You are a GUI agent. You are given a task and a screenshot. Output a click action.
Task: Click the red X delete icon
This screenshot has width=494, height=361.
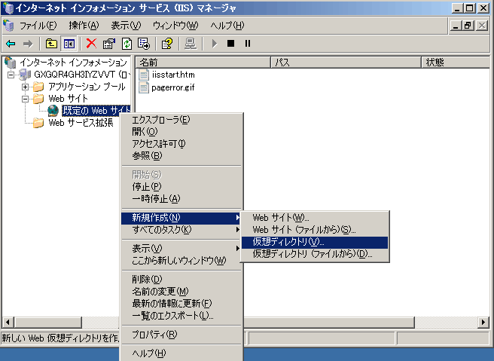[92, 44]
